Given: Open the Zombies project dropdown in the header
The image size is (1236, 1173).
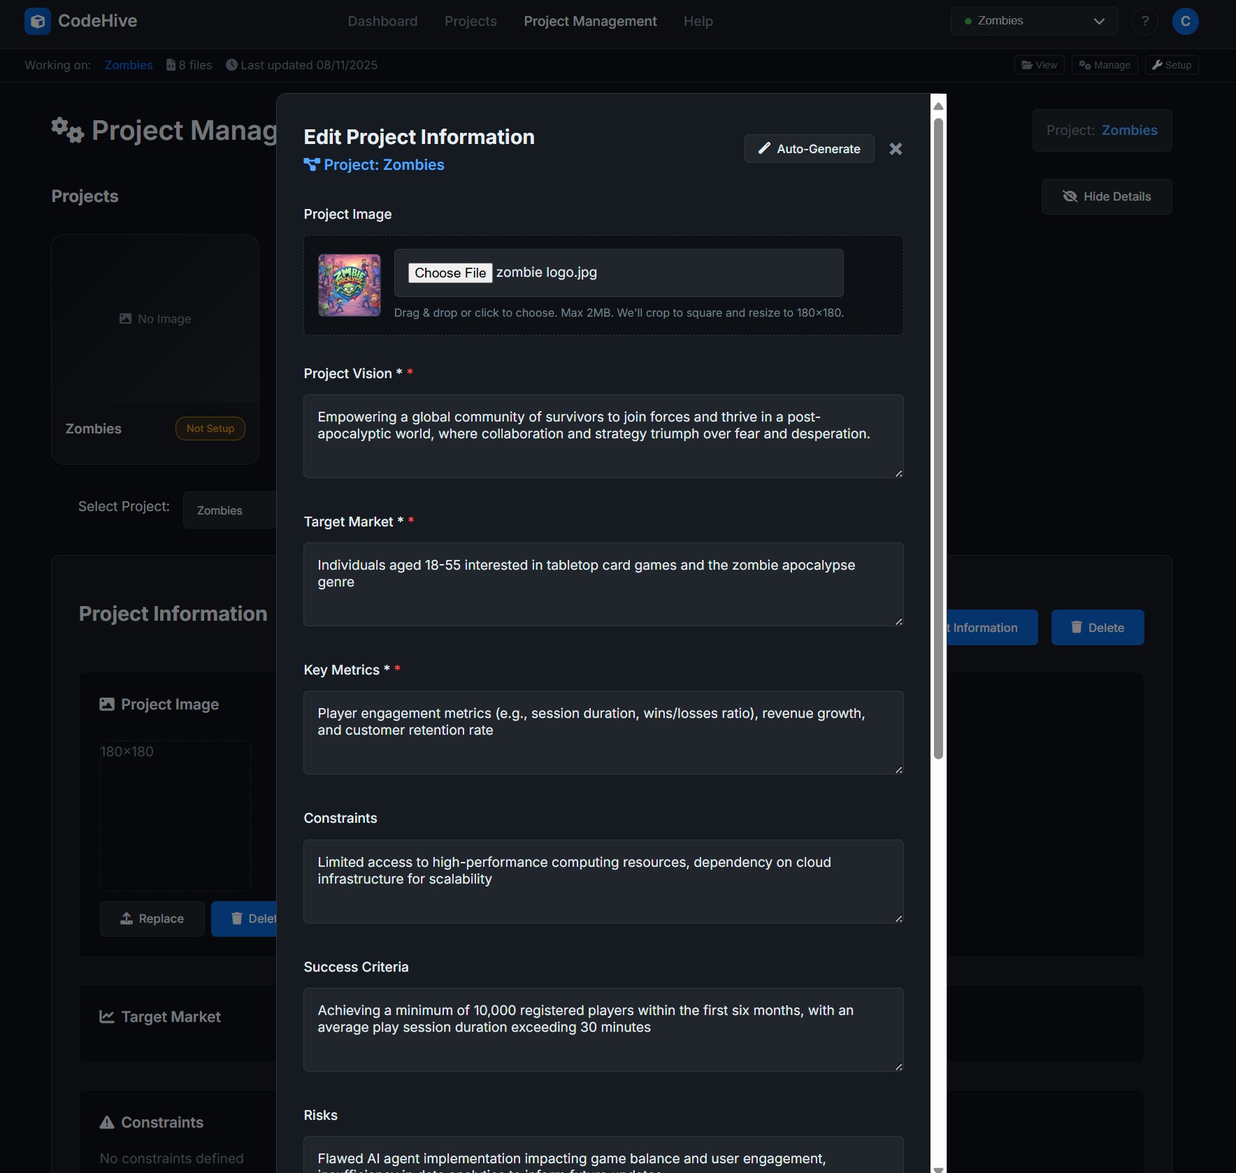Looking at the screenshot, I should pos(1034,21).
